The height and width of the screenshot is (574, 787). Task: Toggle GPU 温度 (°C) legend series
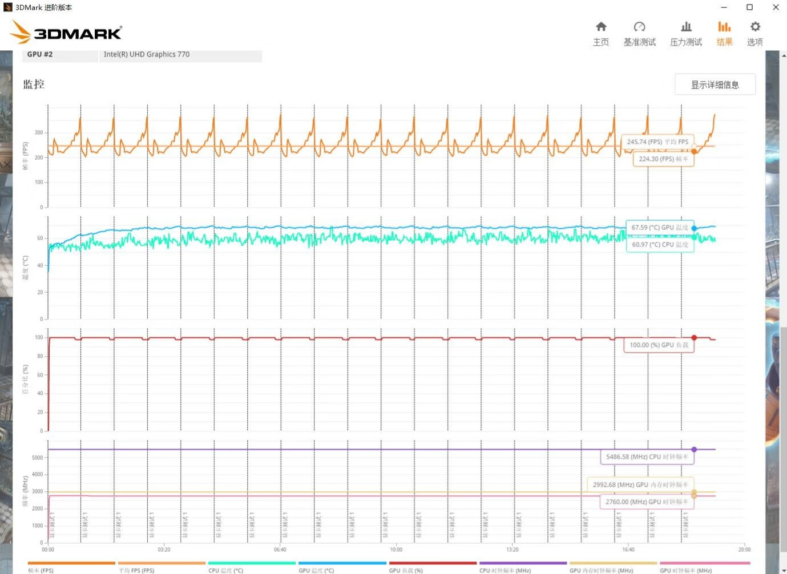342,567
